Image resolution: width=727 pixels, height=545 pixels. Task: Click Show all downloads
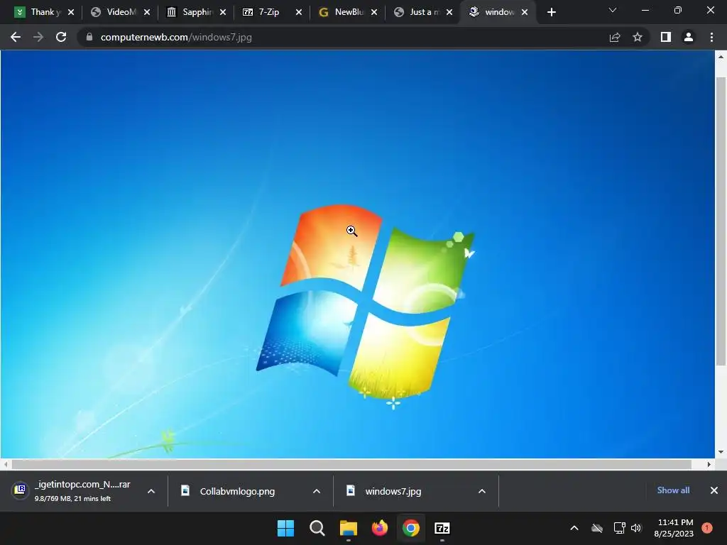pyautogui.click(x=673, y=490)
